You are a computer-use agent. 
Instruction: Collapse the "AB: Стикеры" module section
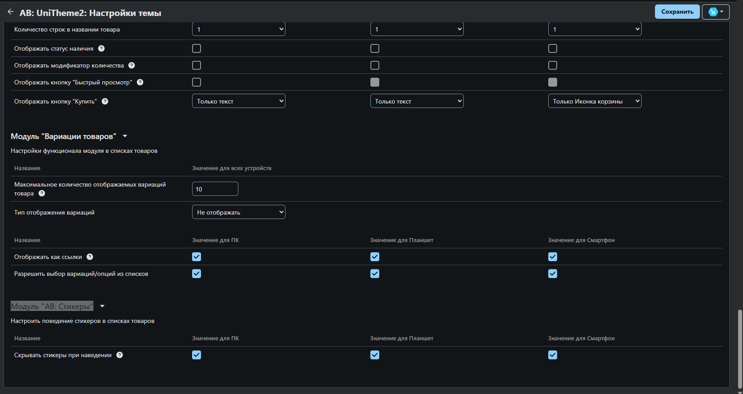(x=102, y=306)
